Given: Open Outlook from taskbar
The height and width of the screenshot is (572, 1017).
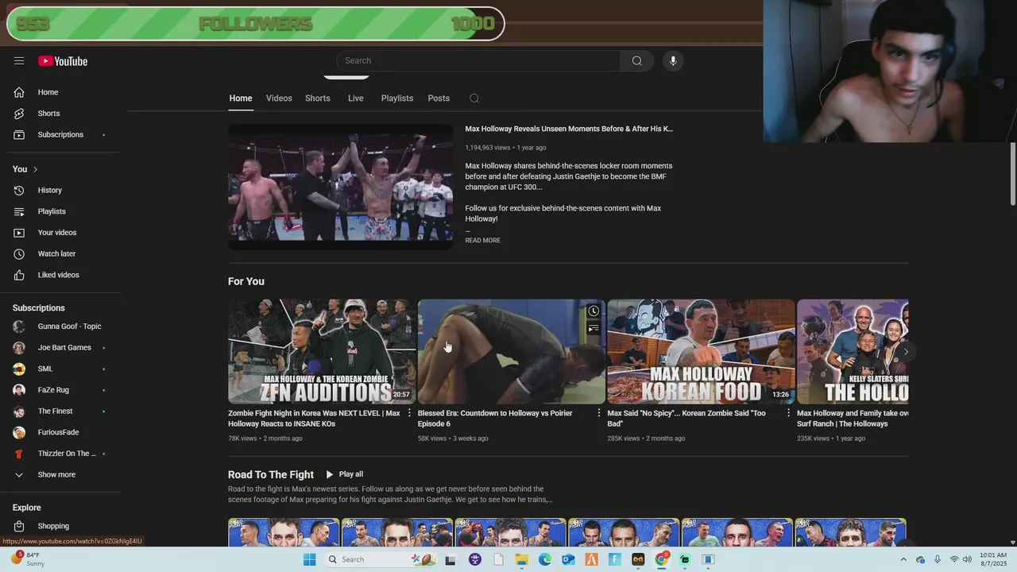Looking at the screenshot, I should coord(568,559).
